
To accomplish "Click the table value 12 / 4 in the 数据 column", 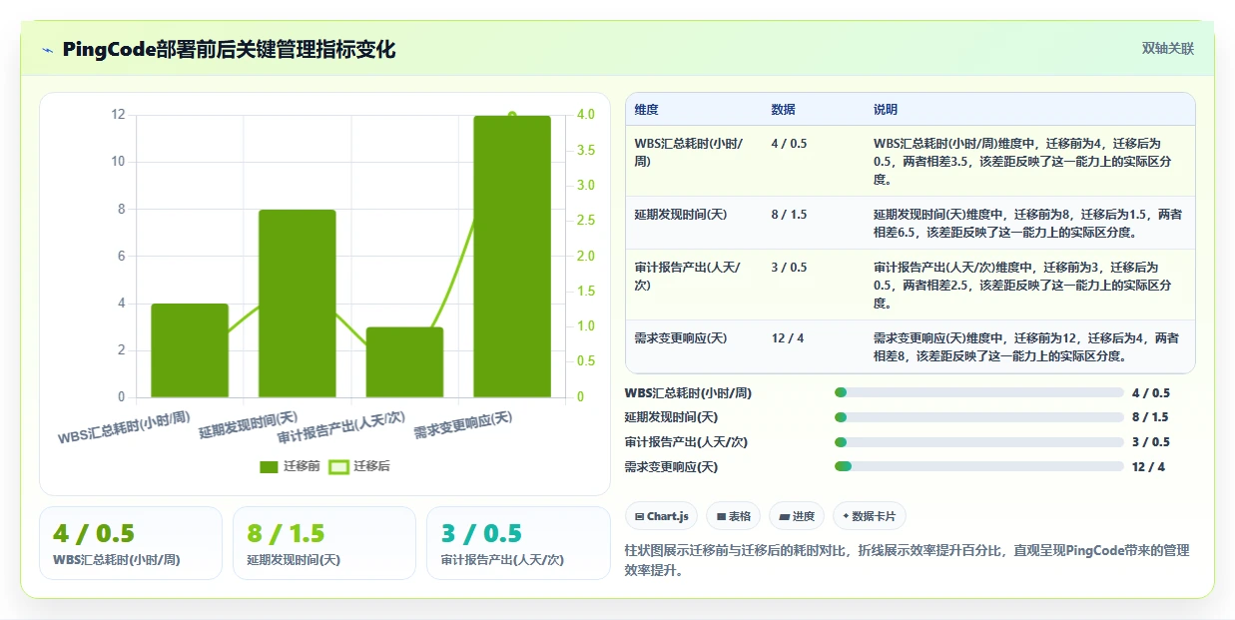I will pyautogui.click(x=787, y=338).
